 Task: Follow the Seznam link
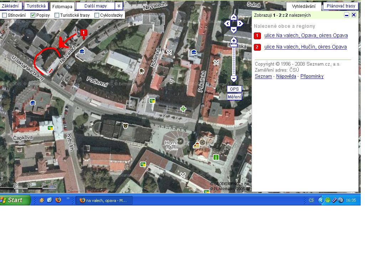263,76
